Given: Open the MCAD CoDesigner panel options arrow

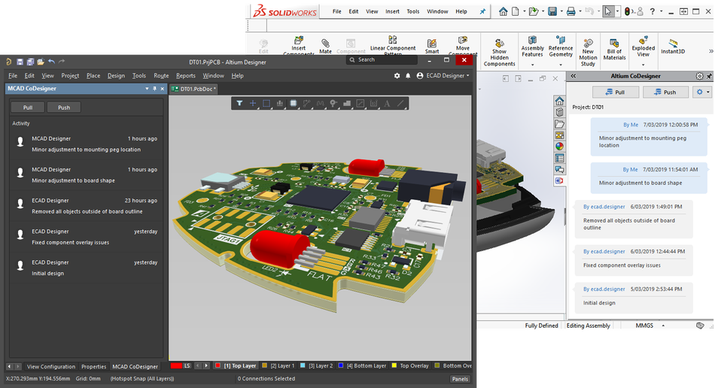Looking at the screenshot, I should point(147,88).
